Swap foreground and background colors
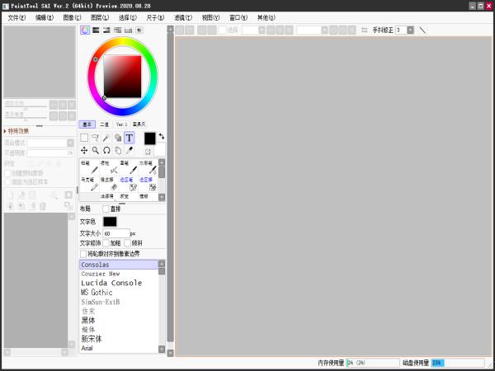The height and width of the screenshot is (371, 495). click(162, 136)
